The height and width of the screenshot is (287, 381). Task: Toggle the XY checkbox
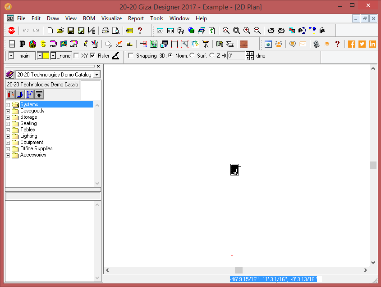pos(76,56)
